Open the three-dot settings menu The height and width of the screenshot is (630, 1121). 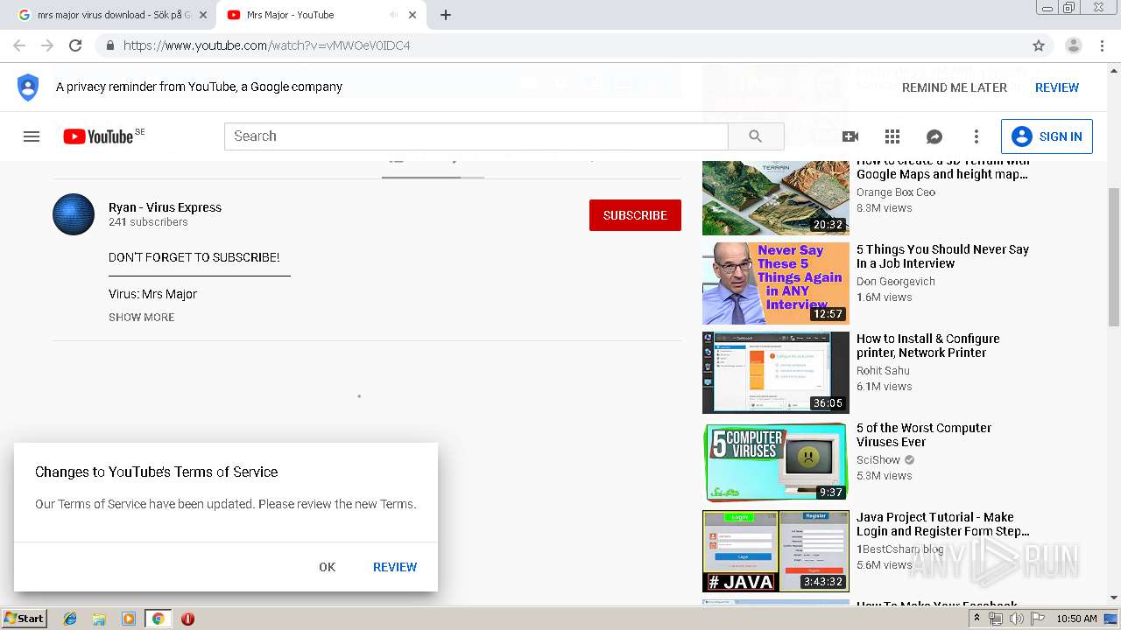pyautogui.click(x=976, y=136)
